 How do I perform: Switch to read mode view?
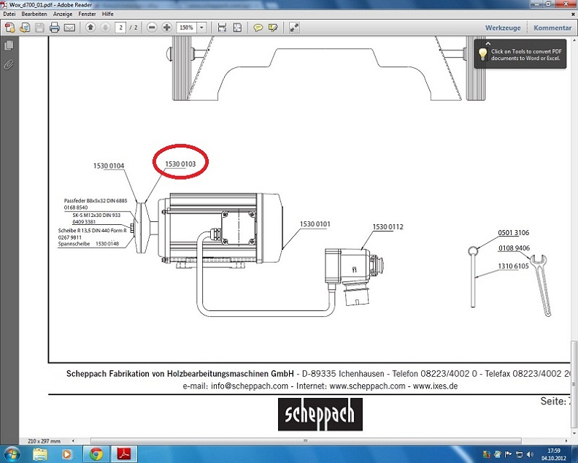coord(294,28)
